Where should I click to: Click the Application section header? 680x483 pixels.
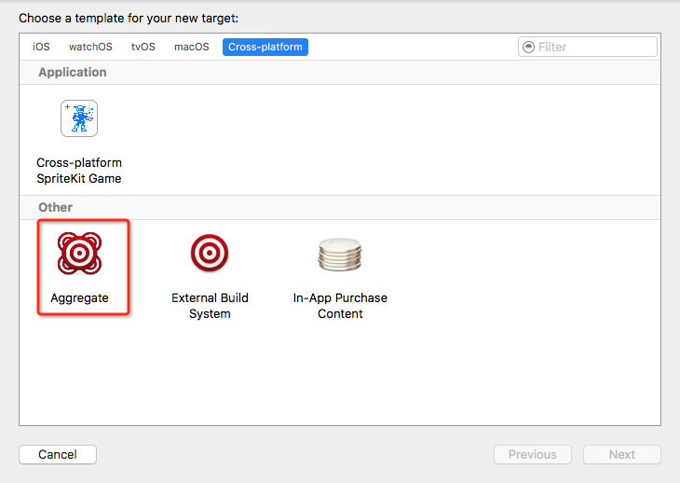point(73,72)
